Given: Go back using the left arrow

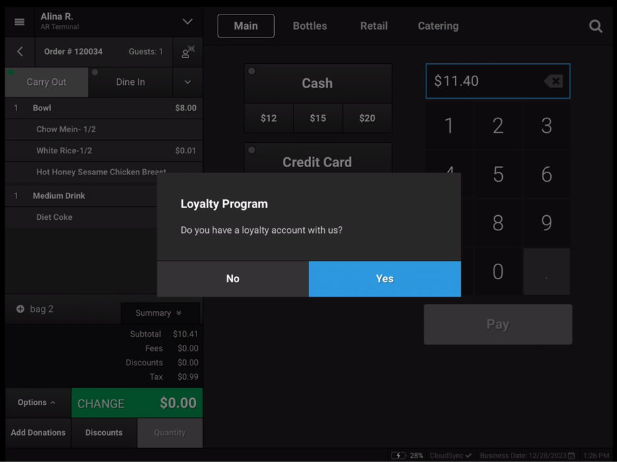Looking at the screenshot, I should coord(19,51).
